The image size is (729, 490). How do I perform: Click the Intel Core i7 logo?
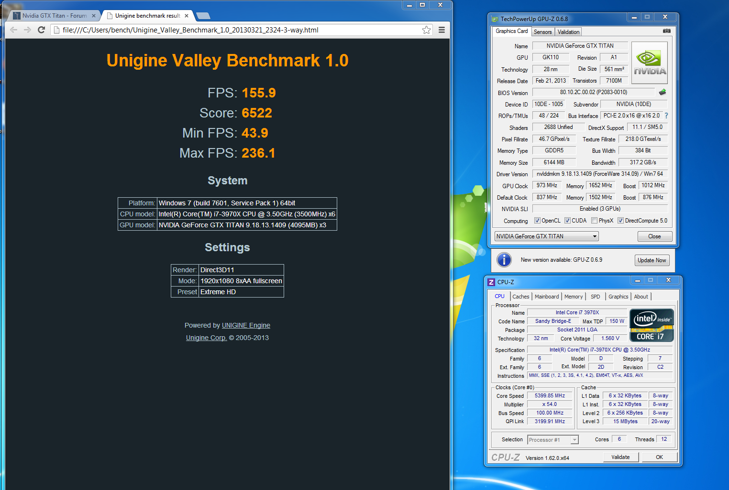[652, 325]
